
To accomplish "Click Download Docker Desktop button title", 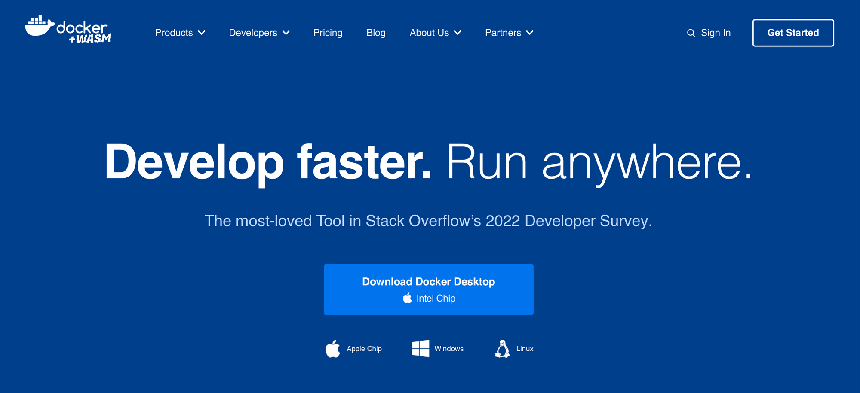I will tap(428, 282).
